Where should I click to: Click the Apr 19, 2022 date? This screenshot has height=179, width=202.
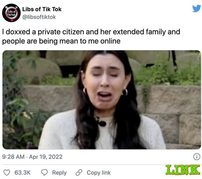pos(46,157)
